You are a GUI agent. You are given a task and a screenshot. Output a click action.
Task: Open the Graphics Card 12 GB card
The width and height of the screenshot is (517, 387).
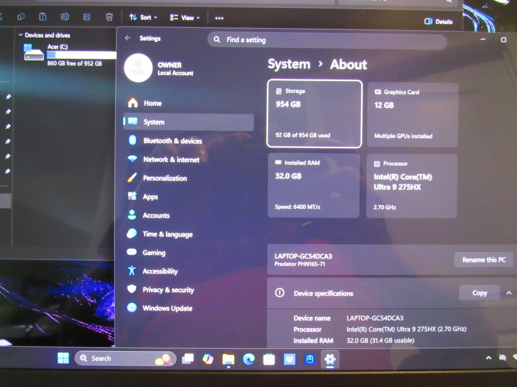click(413, 115)
